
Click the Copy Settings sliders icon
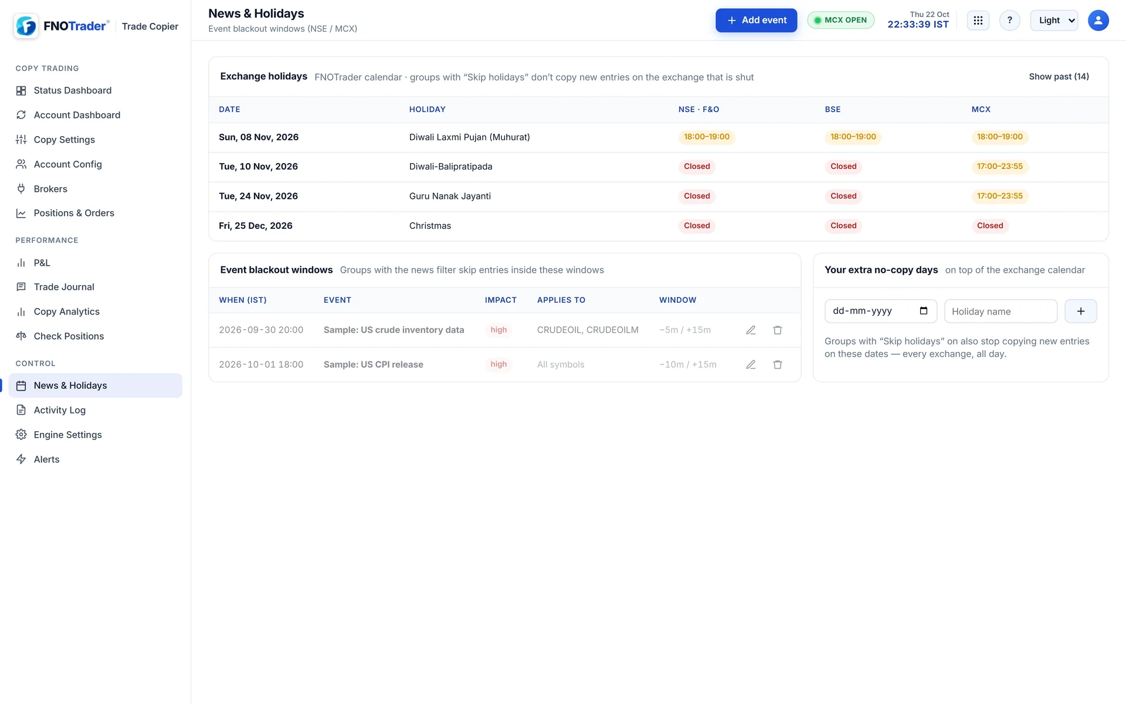coord(21,140)
